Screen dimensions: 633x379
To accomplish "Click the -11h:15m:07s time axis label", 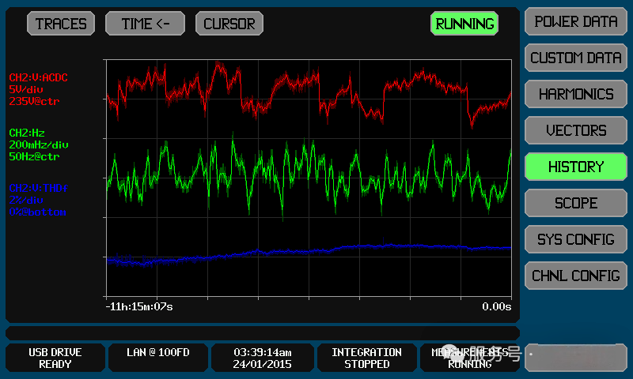I will click(x=139, y=306).
